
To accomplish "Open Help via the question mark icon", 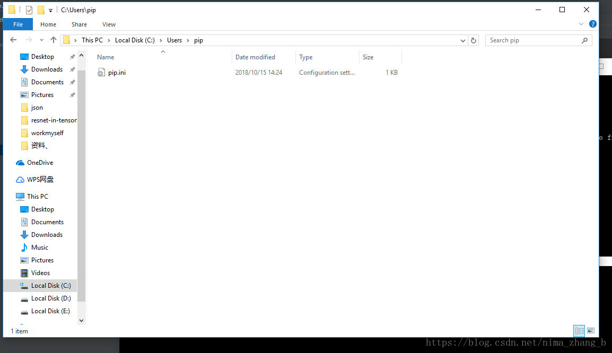I will 592,24.
